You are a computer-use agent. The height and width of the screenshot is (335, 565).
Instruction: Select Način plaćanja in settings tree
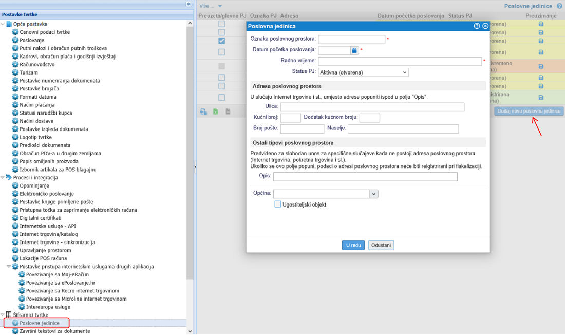37,105
